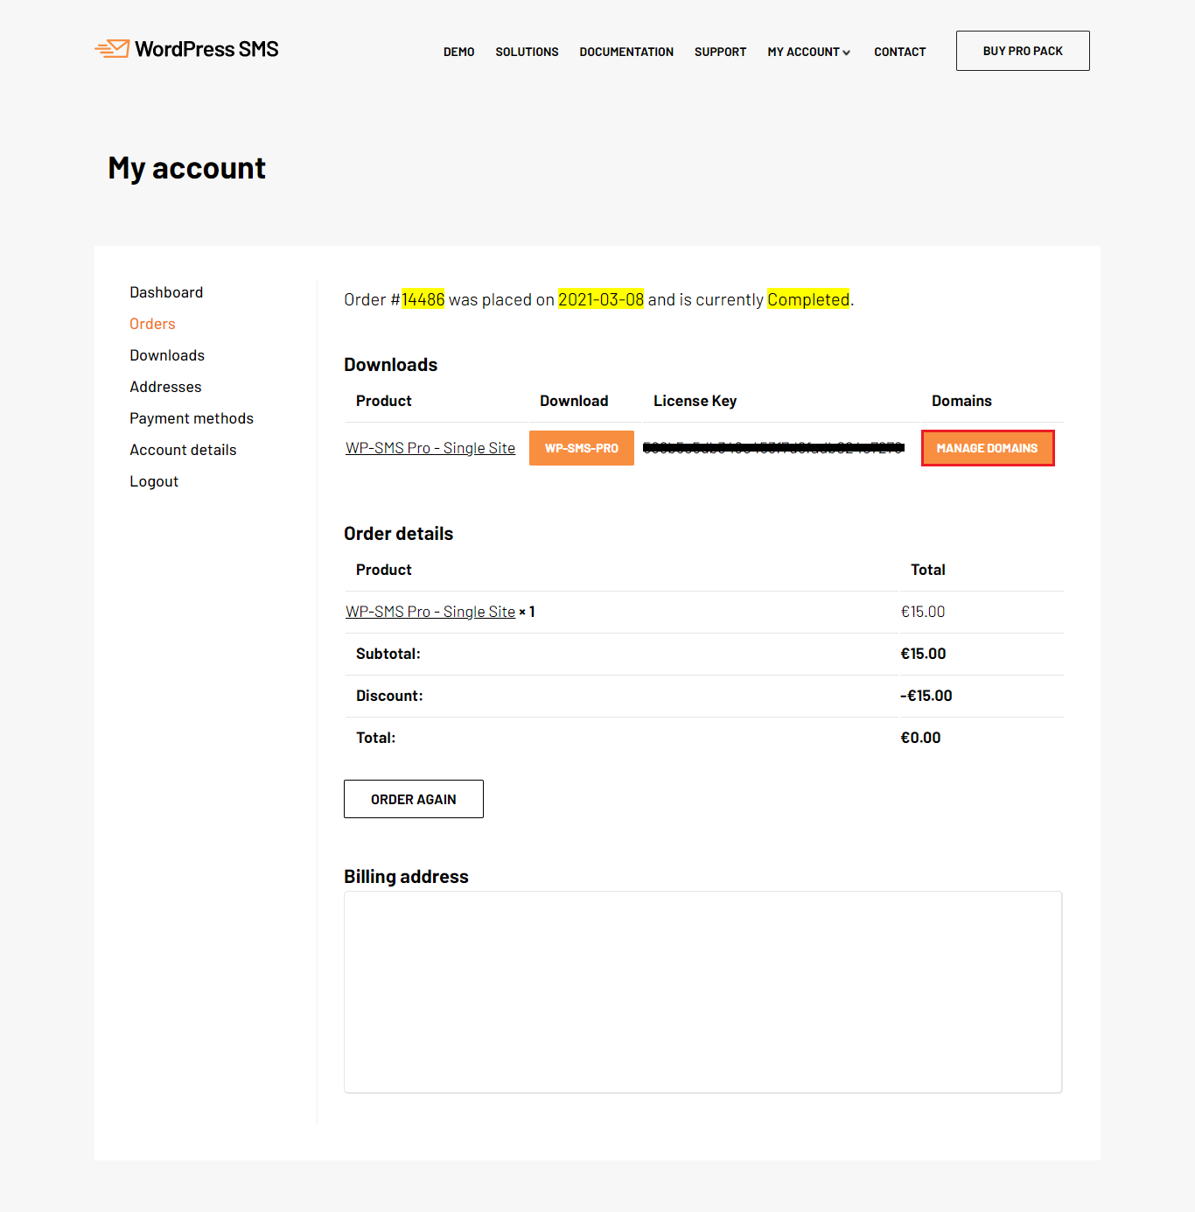The image size is (1195, 1212).
Task: Click the Completed status text
Action: coord(808,299)
